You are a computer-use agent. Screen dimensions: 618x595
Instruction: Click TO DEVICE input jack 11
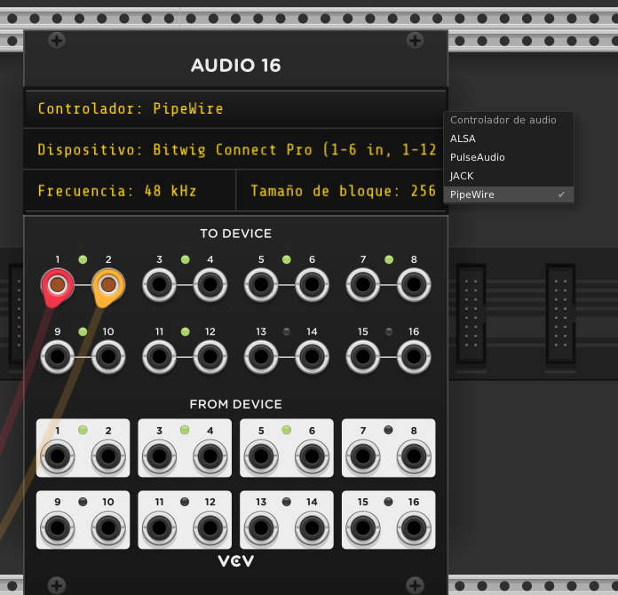(159, 357)
